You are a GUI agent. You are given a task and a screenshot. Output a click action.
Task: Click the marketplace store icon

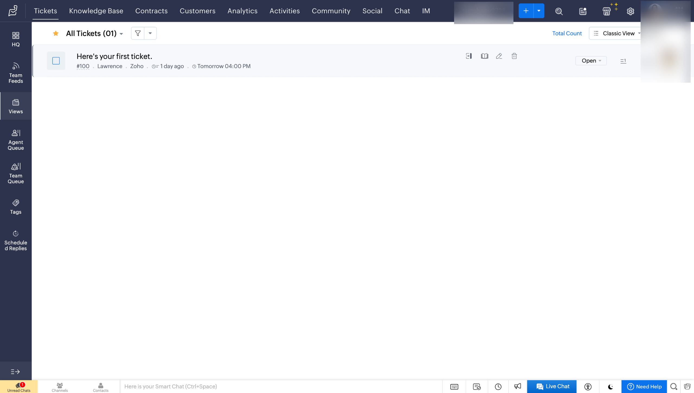[x=606, y=11]
